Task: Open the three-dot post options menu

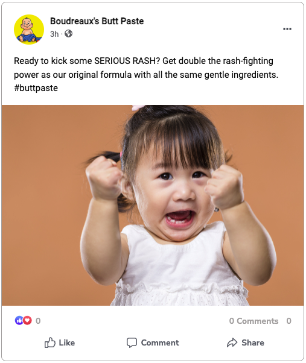Action: coord(287,29)
